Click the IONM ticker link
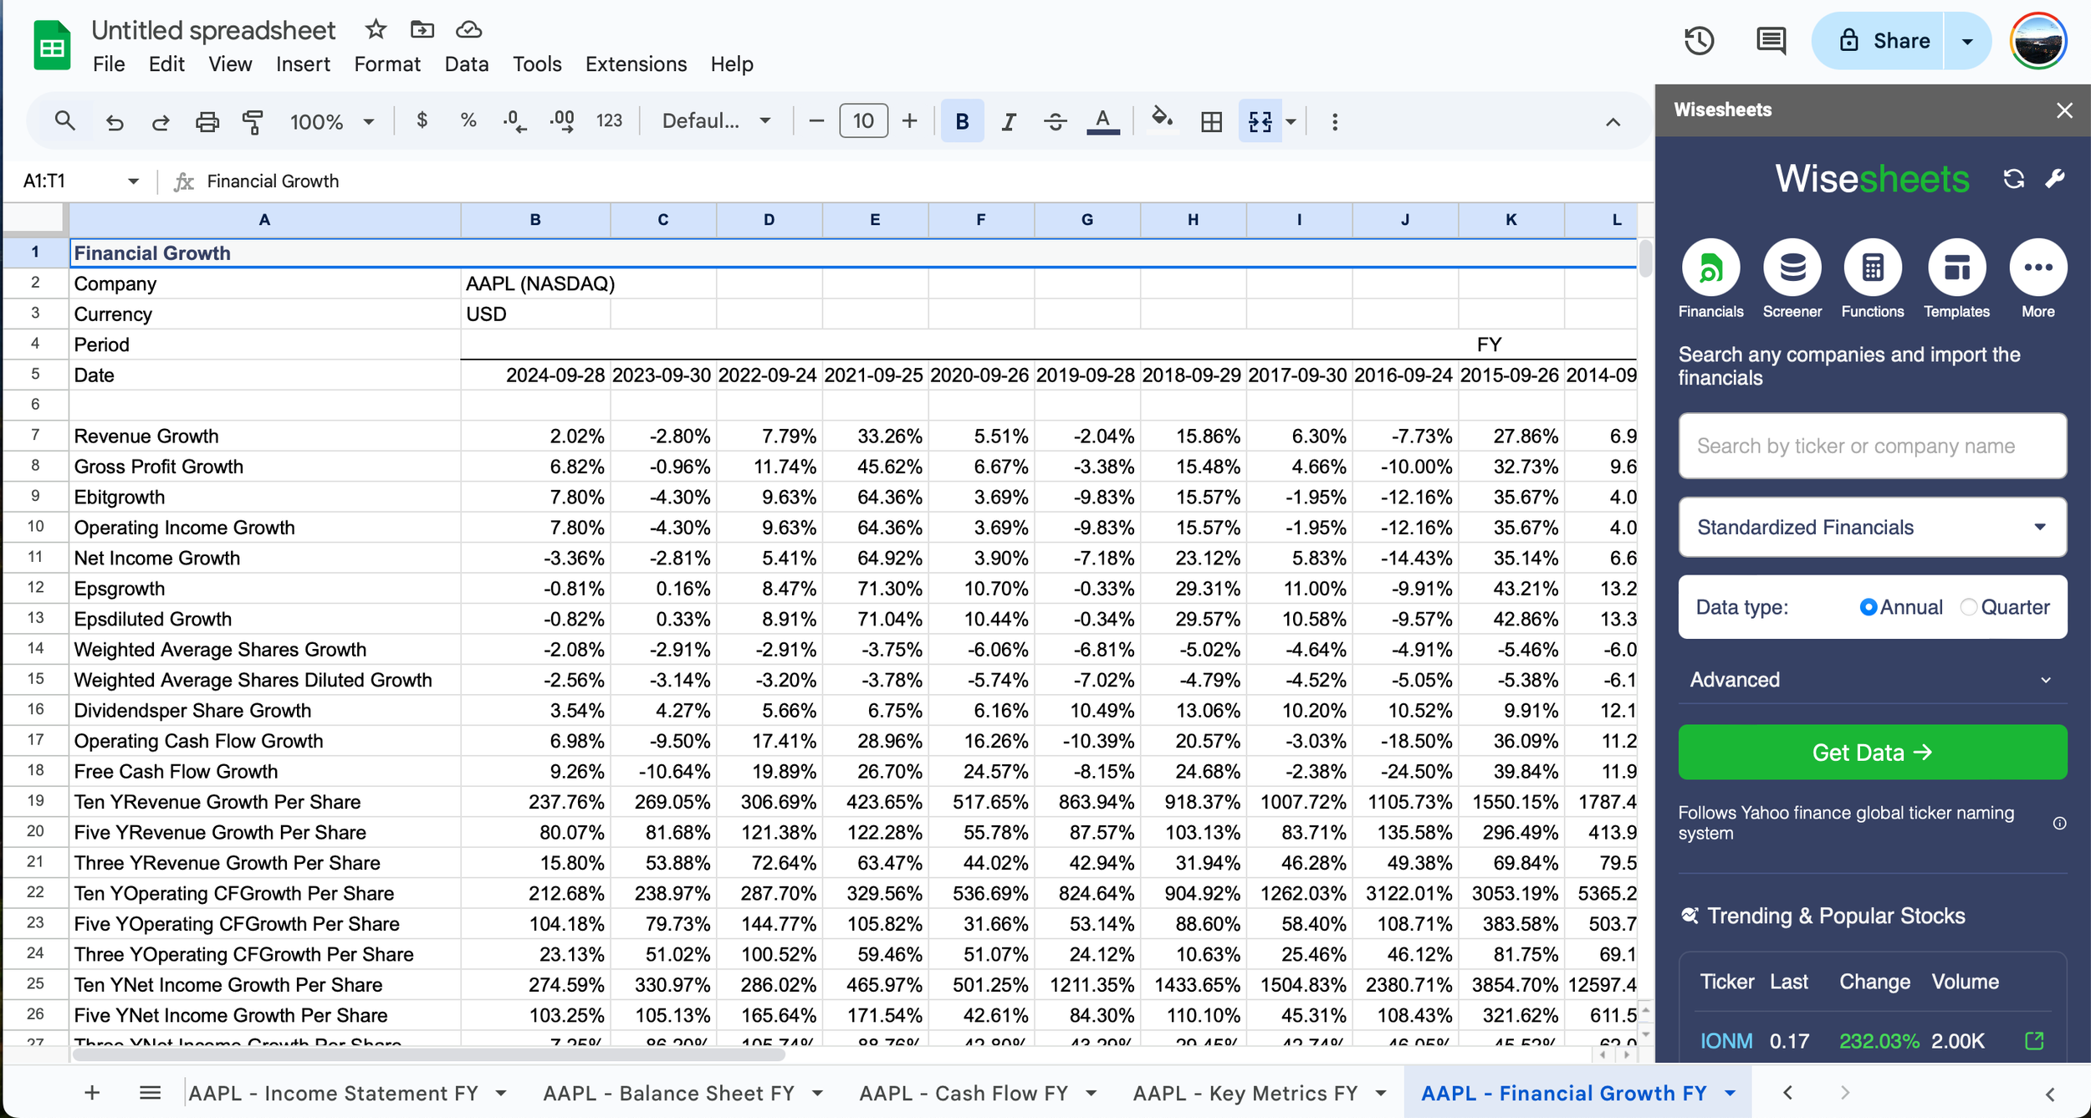 (x=1725, y=1041)
